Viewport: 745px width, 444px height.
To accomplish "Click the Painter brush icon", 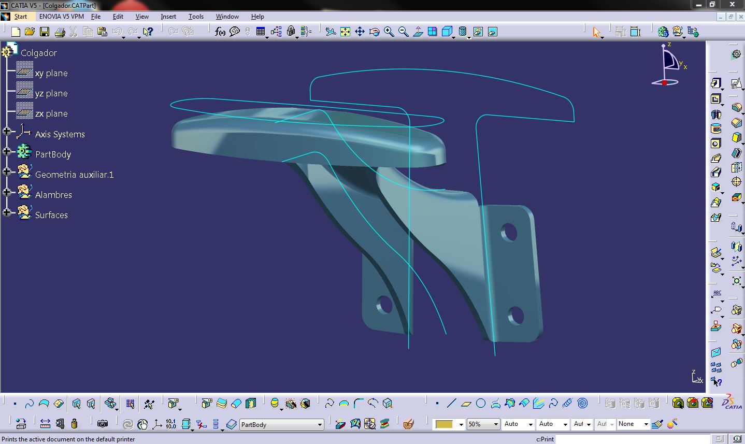I will click(657, 424).
